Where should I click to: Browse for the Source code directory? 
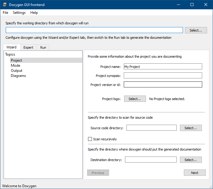(x=191, y=128)
